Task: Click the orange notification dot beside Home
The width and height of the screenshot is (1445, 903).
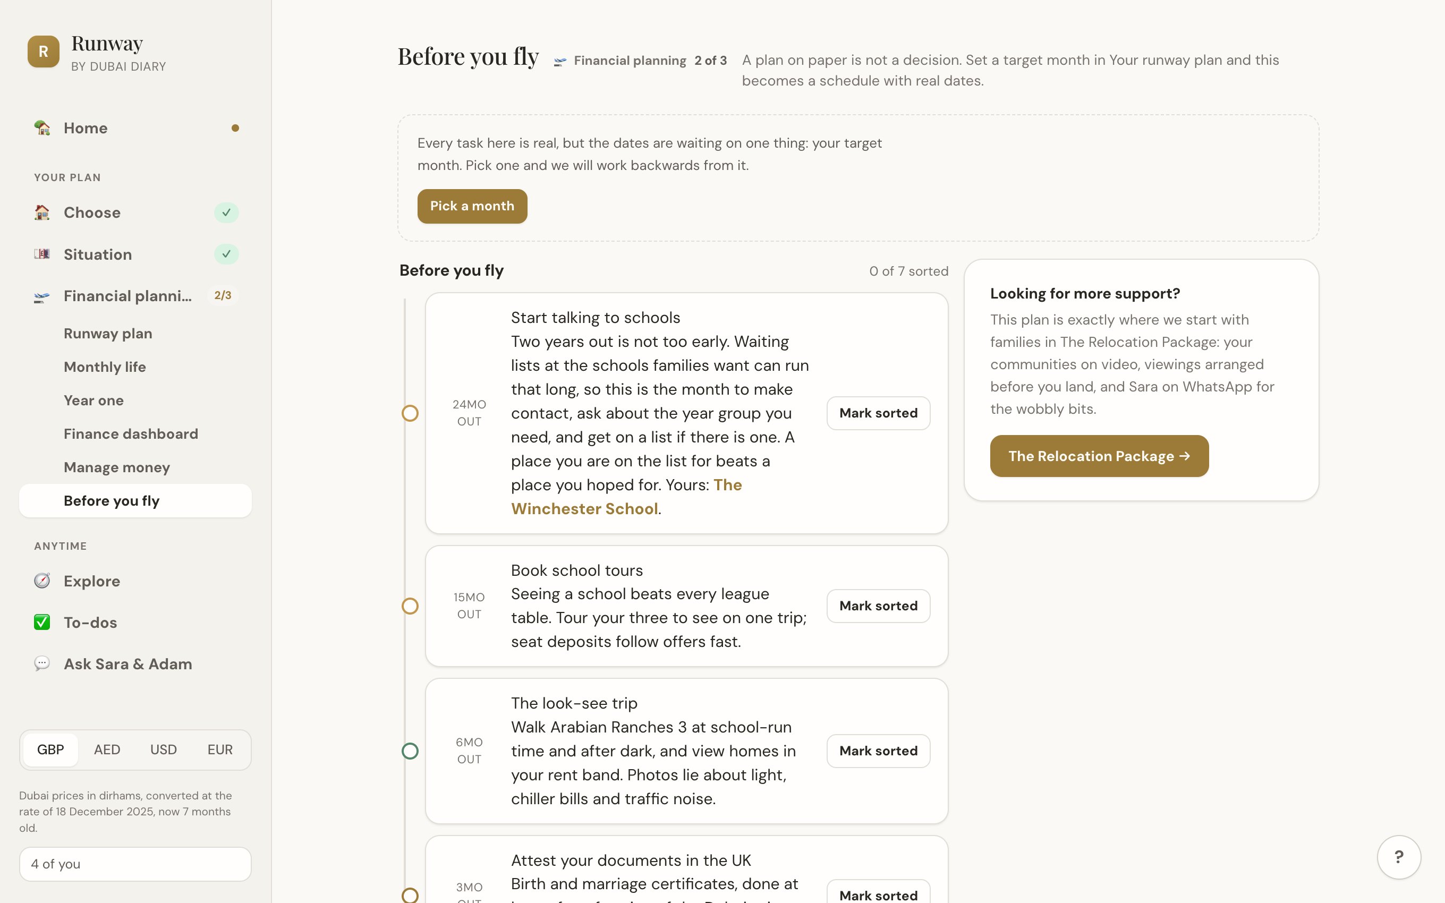Action: (x=235, y=128)
